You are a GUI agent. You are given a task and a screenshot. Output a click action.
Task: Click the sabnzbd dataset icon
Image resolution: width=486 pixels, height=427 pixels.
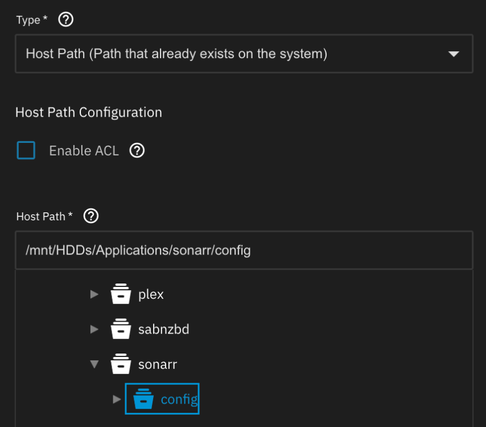121,329
